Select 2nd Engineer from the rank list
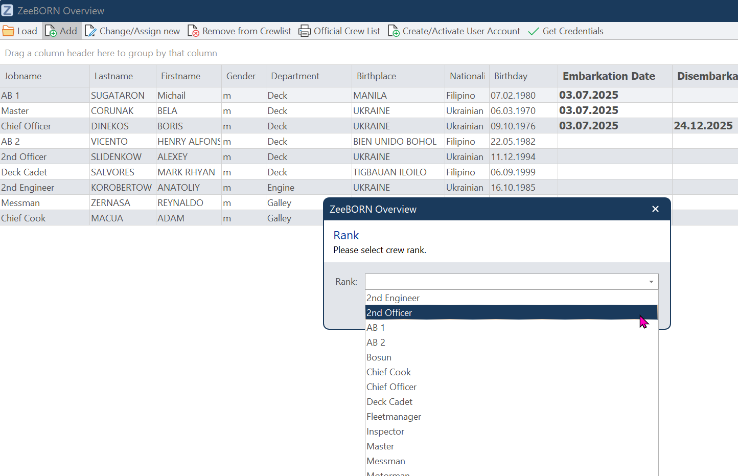The image size is (738, 476). point(512,298)
